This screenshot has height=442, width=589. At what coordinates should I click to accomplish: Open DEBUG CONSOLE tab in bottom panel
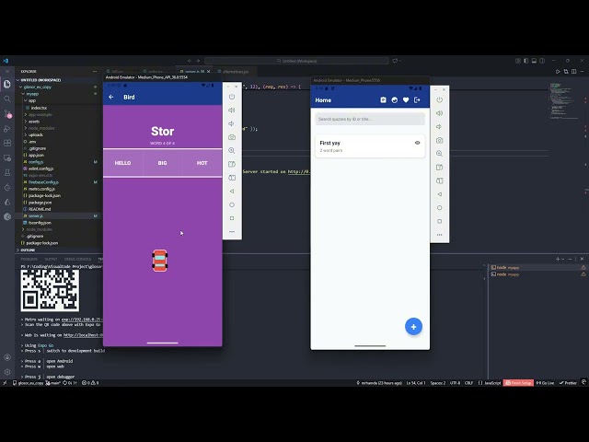pyautogui.click(x=77, y=259)
